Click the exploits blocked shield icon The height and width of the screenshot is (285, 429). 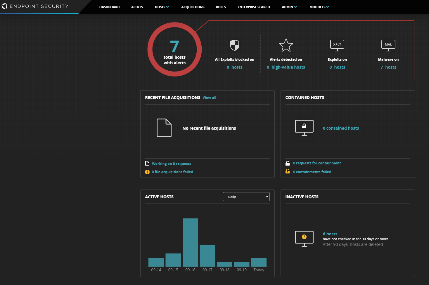click(234, 45)
